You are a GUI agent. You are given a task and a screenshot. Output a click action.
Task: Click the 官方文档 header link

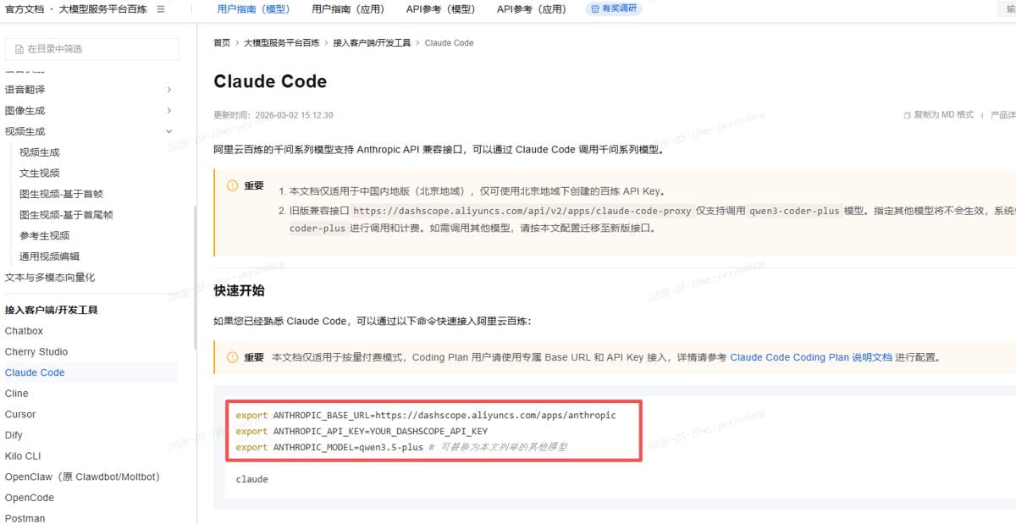25,9
